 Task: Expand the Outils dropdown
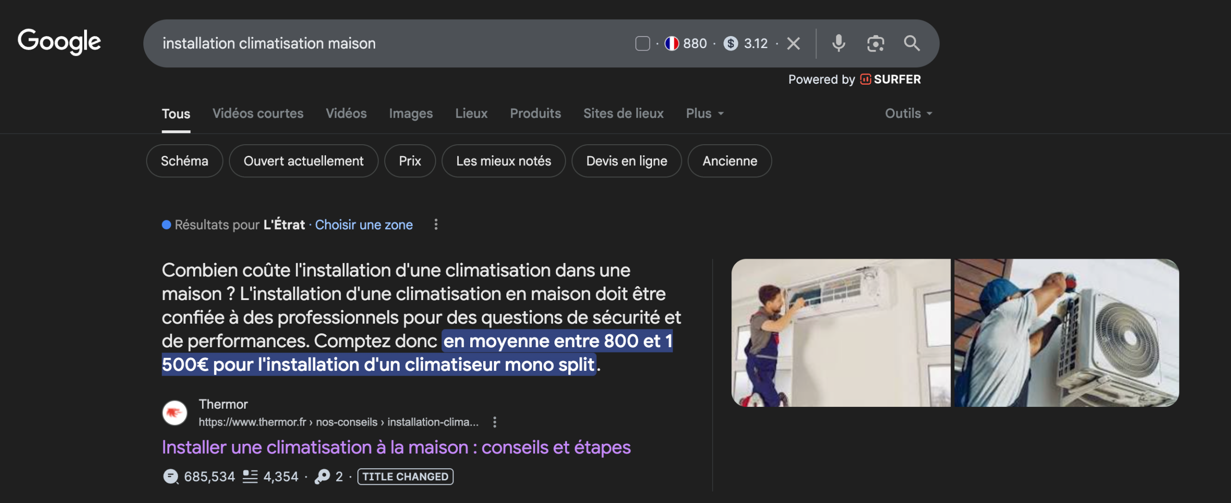(x=908, y=113)
